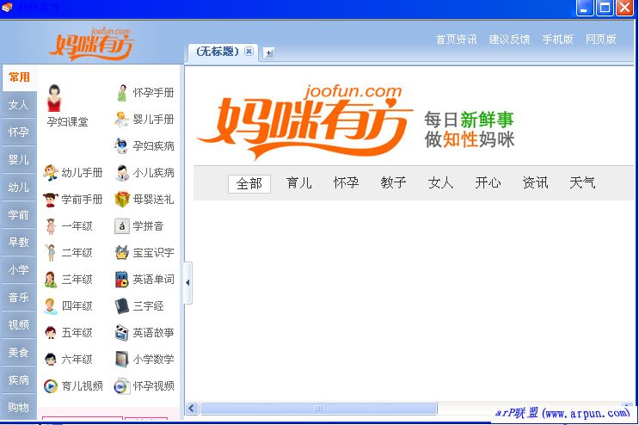Image resolution: width=639 pixels, height=425 pixels.
Task: Open the 幼儿手册 toddler icon
Action: coord(51,173)
